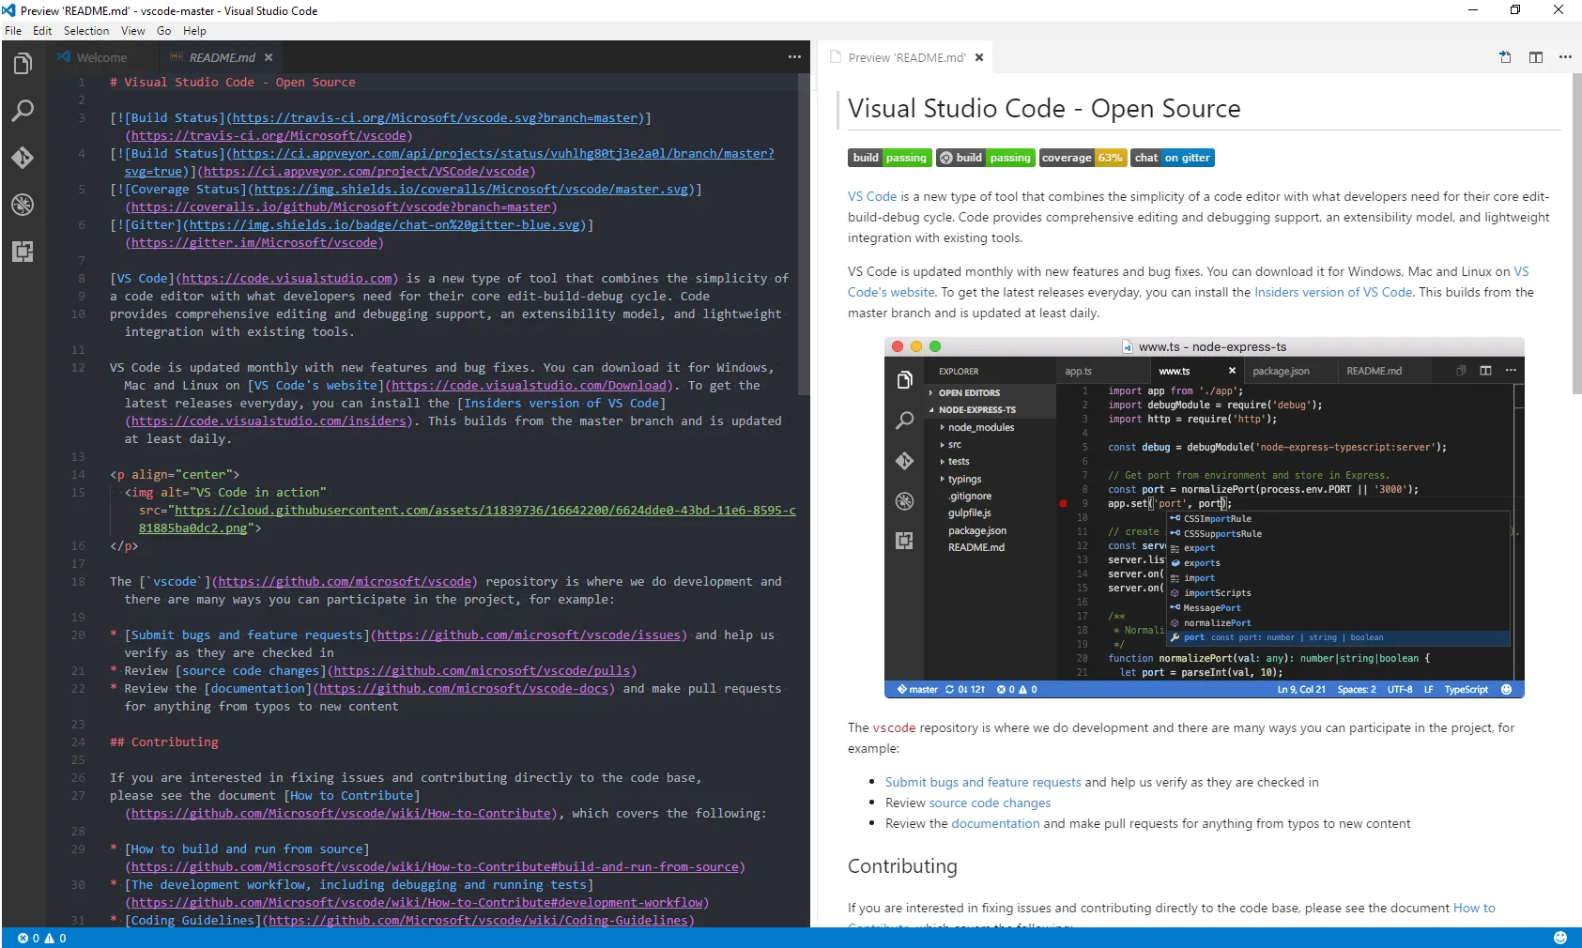Click the editor's vertical scrollbar
1582x948 pixels.
(804, 235)
